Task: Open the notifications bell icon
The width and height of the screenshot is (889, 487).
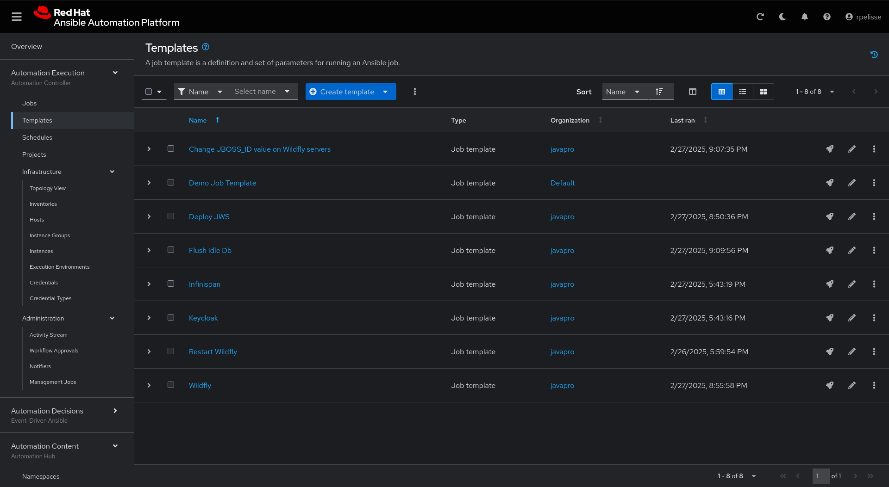Action: [805, 17]
